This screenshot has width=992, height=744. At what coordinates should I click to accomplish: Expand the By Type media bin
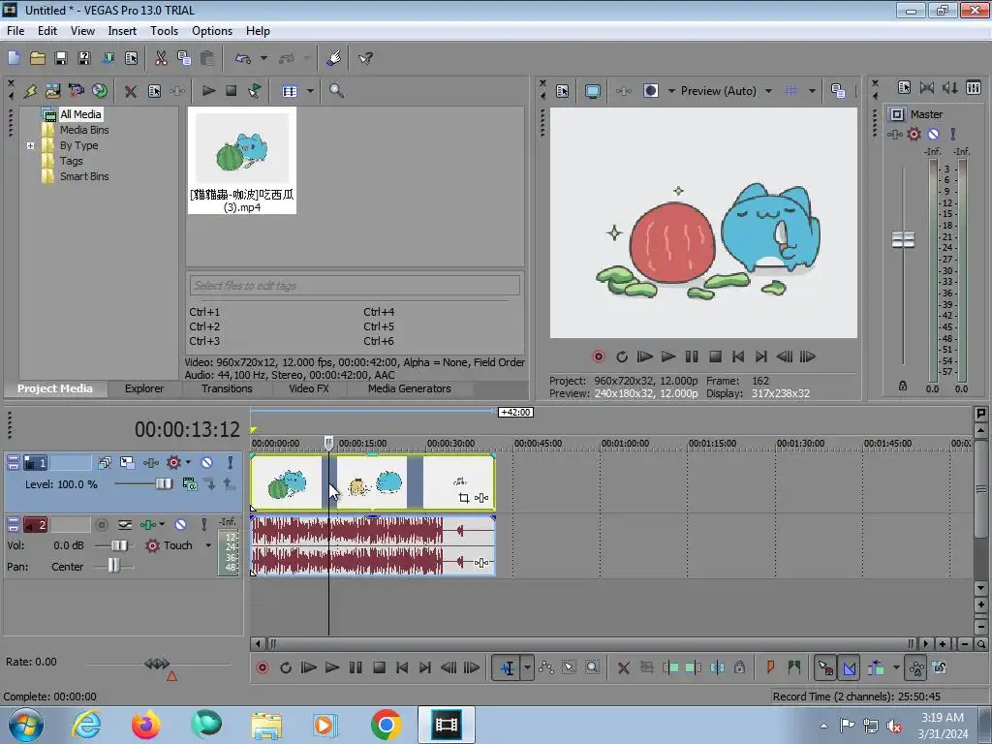[30, 145]
